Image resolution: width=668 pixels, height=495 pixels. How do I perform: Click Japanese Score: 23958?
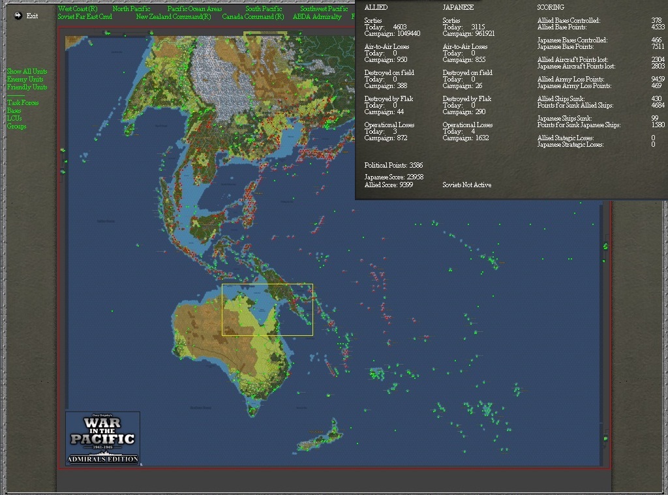(393, 177)
